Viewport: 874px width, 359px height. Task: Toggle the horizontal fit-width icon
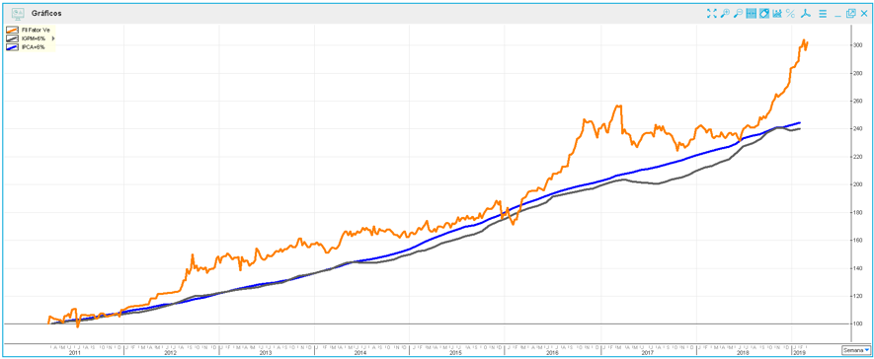[x=751, y=14]
